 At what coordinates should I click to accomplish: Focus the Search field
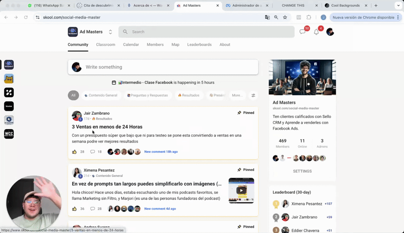coord(206,32)
